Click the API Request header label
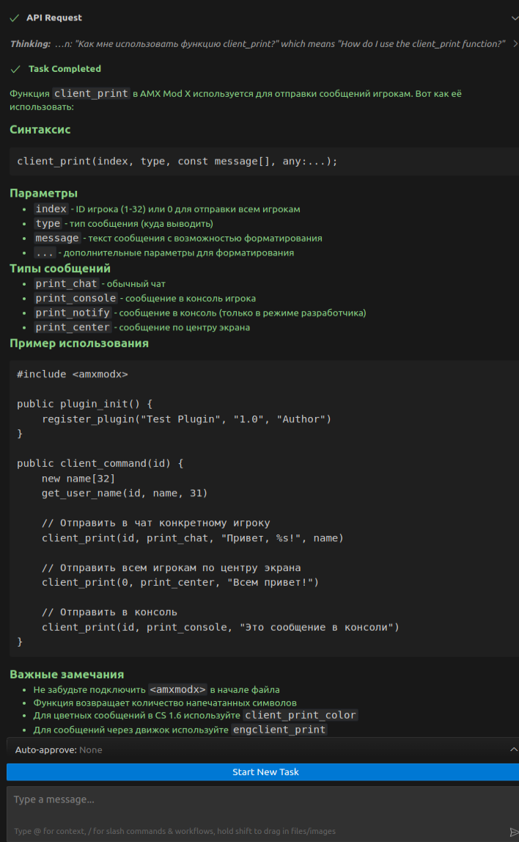The image size is (519, 842). (54, 18)
